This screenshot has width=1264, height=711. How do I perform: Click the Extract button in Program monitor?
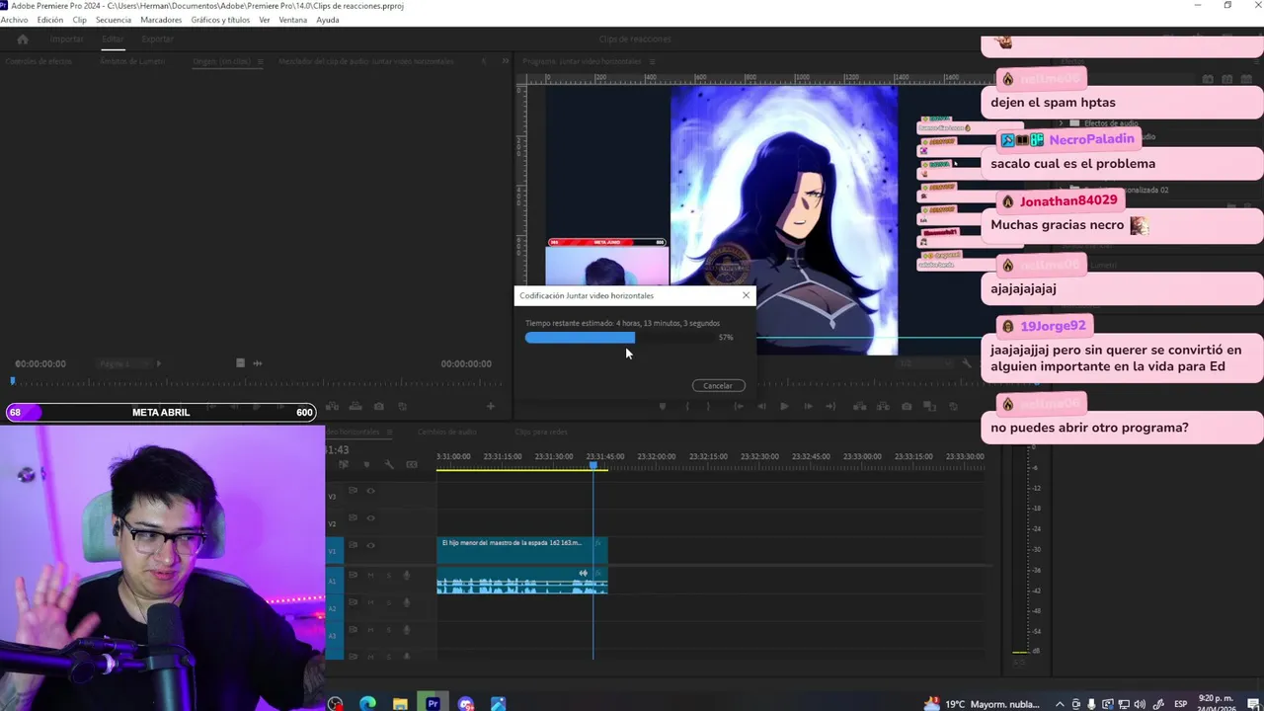click(884, 406)
